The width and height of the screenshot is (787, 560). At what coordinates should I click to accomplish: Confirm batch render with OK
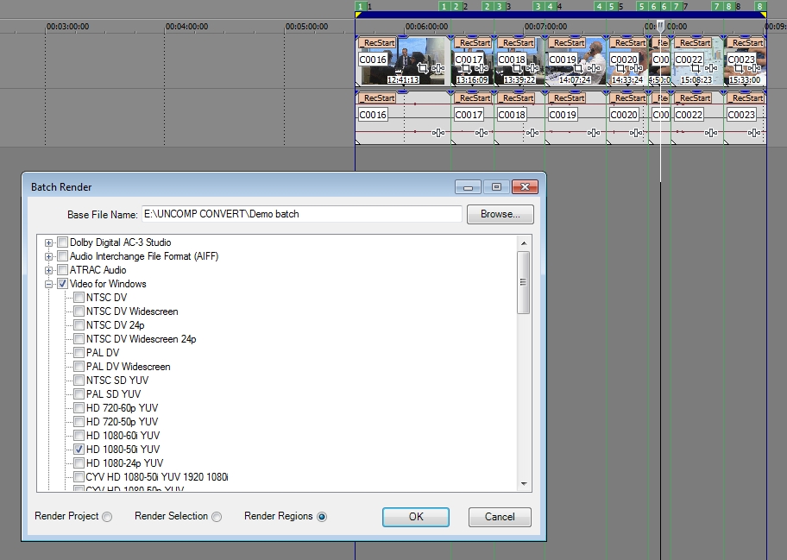416,517
